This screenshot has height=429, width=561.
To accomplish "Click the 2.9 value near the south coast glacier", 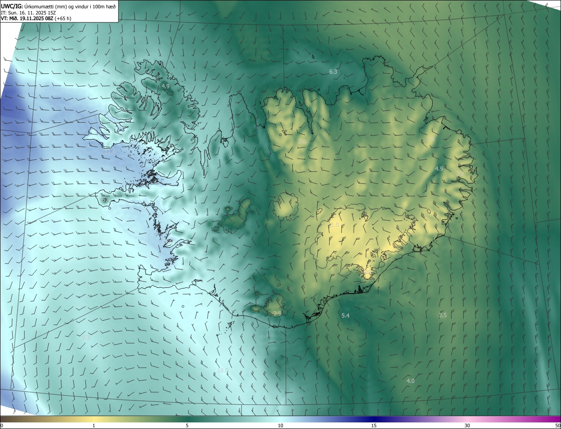I will [277, 313].
